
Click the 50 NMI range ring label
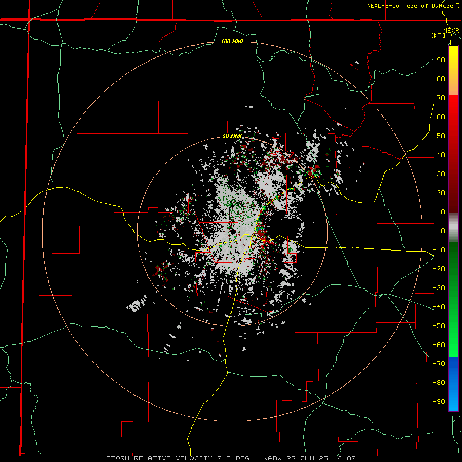[x=232, y=136]
